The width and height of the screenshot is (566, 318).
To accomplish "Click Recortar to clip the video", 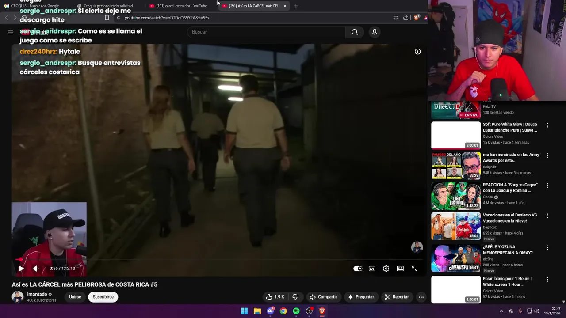I will pyautogui.click(x=397, y=297).
